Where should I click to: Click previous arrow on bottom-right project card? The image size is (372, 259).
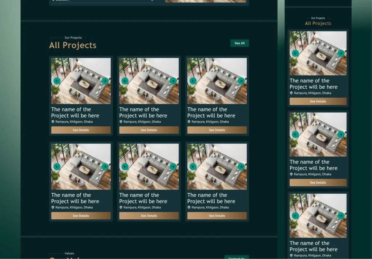pos(193,167)
